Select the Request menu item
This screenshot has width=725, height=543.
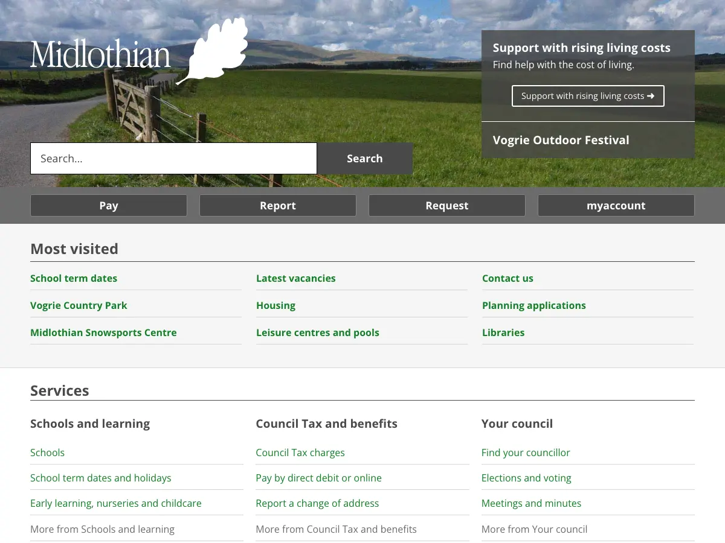(447, 205)
